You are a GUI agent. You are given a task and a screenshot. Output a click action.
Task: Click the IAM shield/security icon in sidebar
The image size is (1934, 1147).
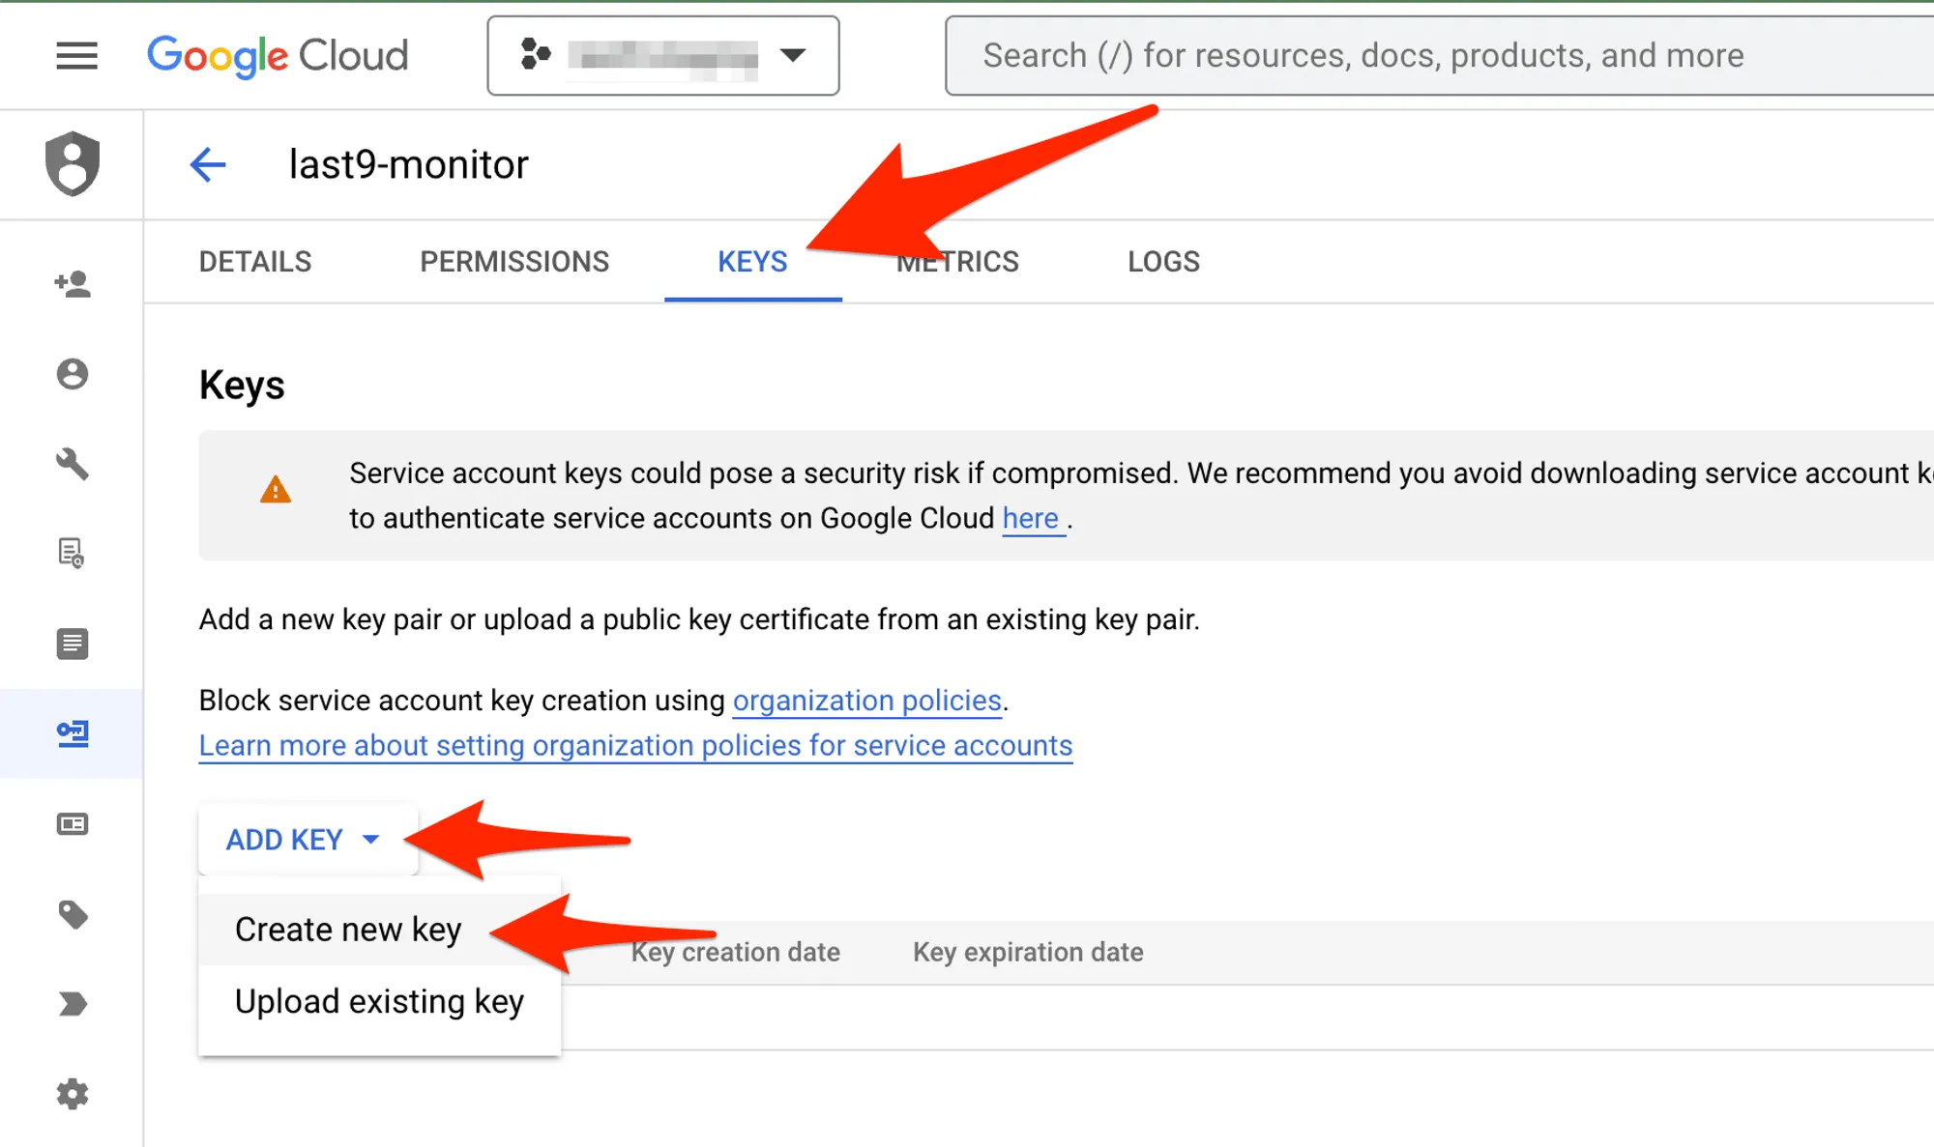(73, 162)
